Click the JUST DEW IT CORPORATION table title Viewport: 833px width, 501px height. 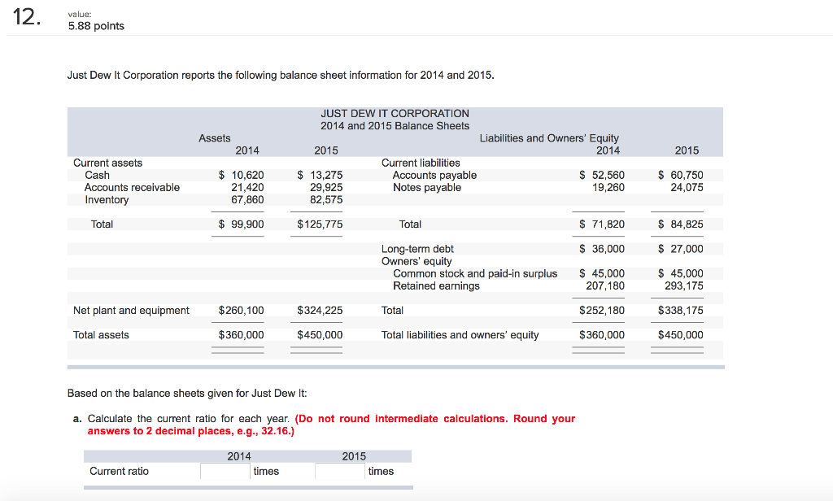[395, 114]
